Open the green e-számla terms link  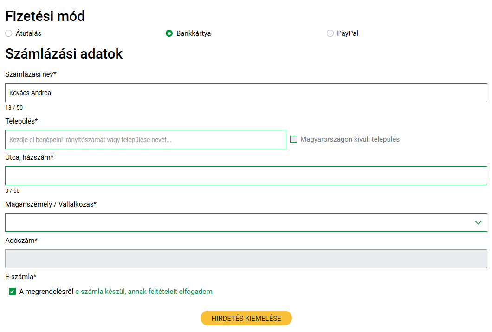coord(144,292)
